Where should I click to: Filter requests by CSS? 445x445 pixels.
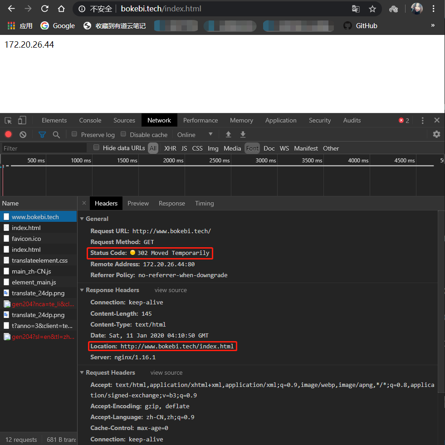coord(197,148)
